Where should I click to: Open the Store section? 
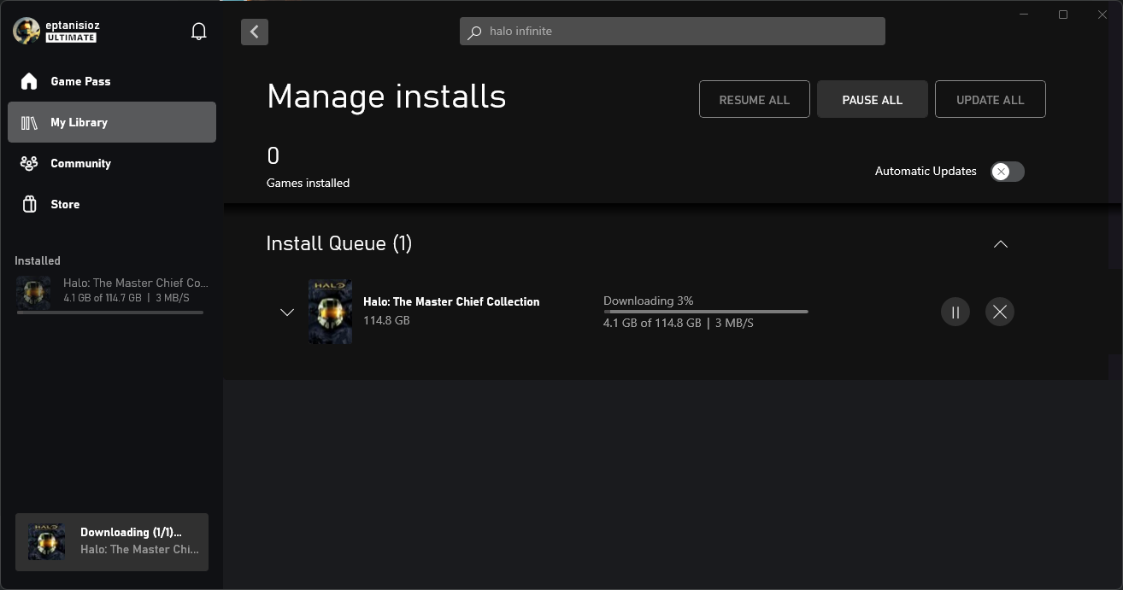pyautogui.click(x=65, y=204)
